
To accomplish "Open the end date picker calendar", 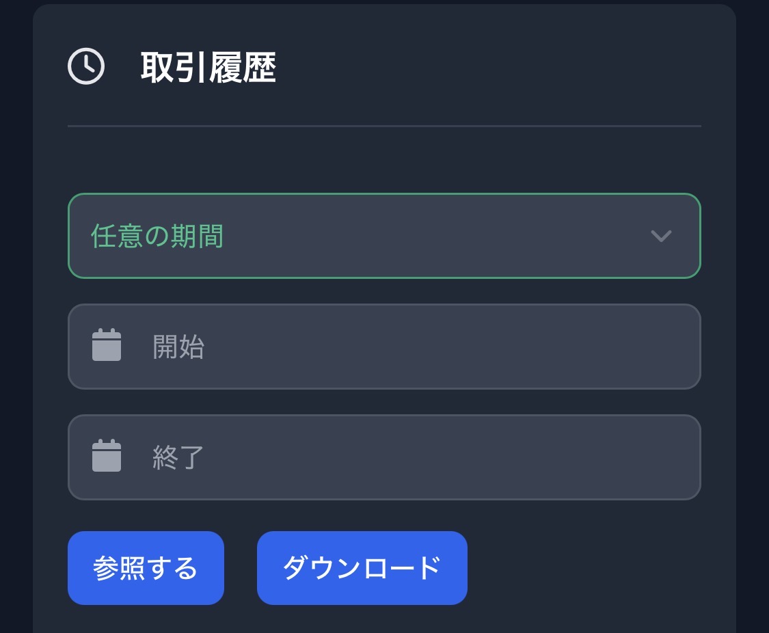I will pos(107,456).
